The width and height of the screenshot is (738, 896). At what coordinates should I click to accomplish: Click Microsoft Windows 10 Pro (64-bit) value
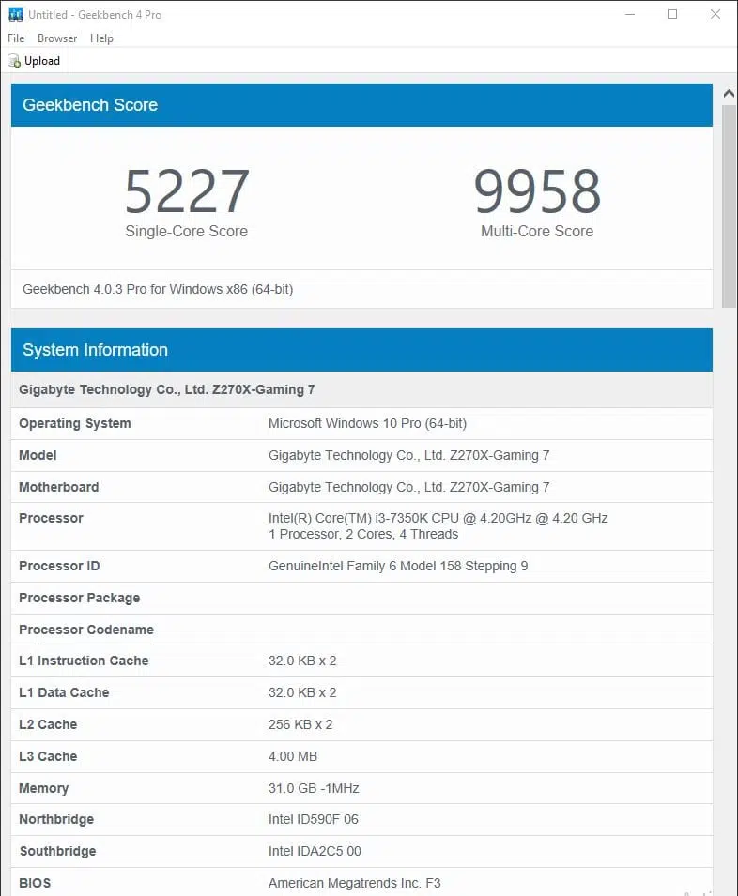coord(367,423)
